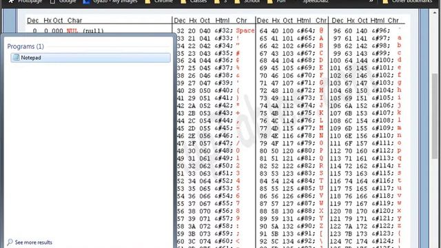Click the &#64; Html code cell
The width and height of the screenshot is (441, 248).
pyautogui.click(x=306, y=30)
